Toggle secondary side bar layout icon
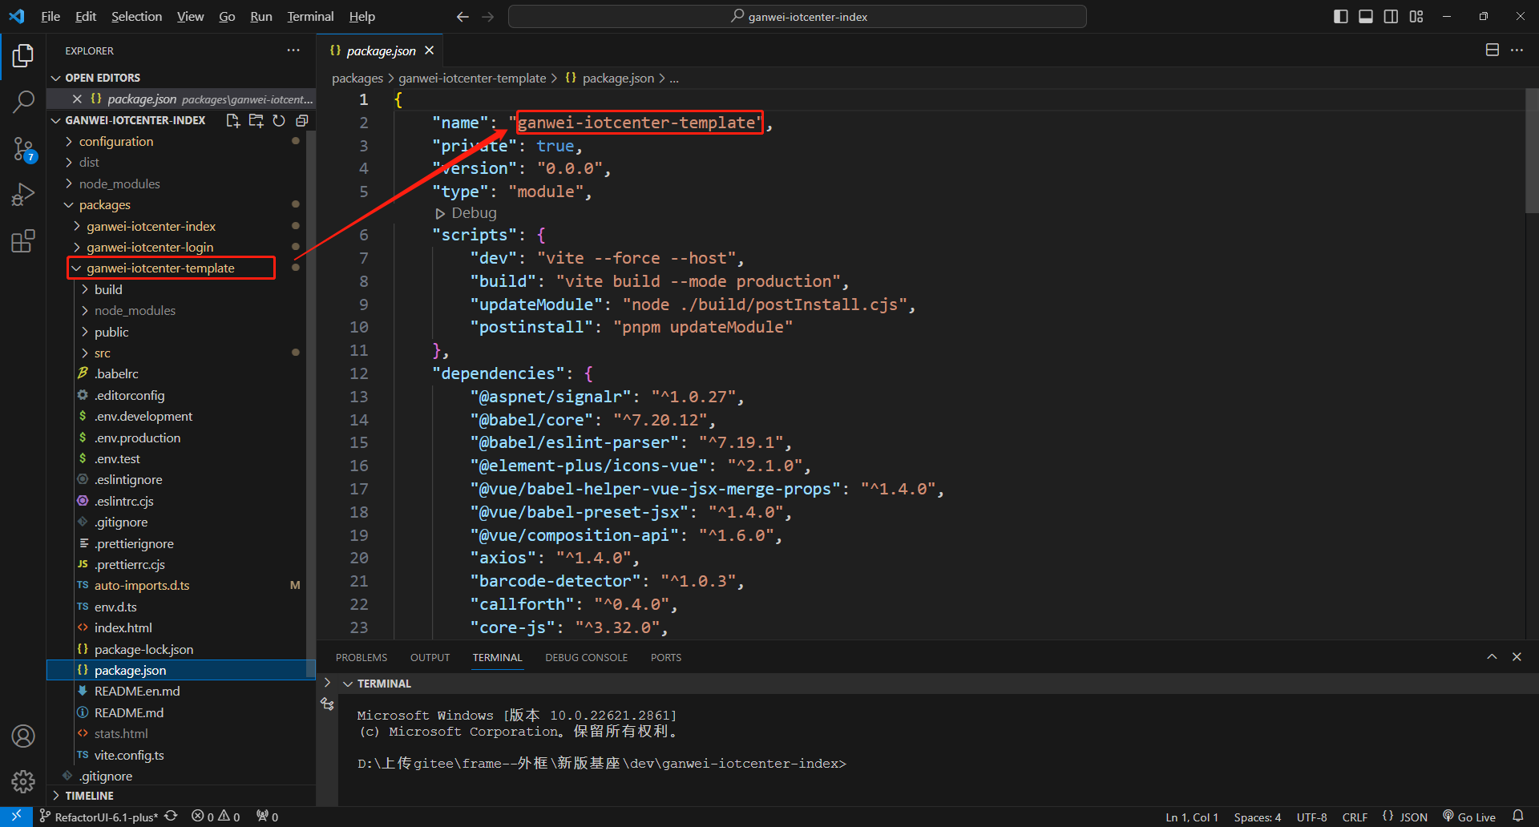Image resolution: width=1539 pixels, height=827 pixels. [x=1391, y=16]
